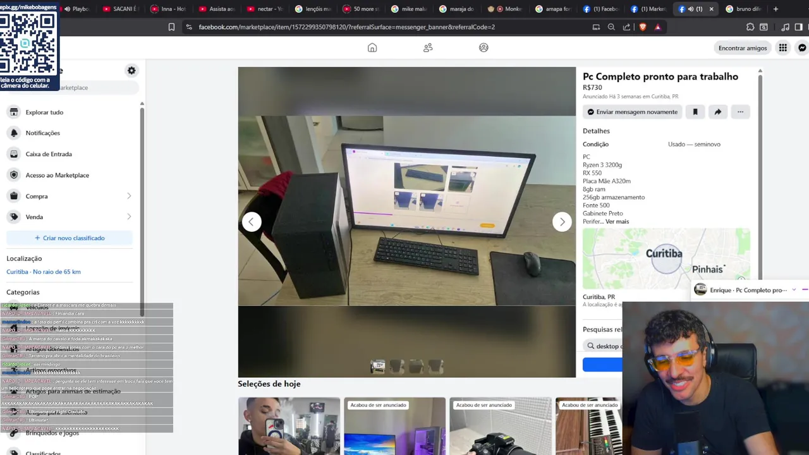The height and width of the screenshot is (455, 809).
Task: Open the Brave Shields lion icon
Action: (643, 27)
